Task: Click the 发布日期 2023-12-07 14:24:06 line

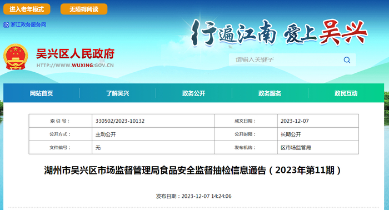Action: tap(193, 196)
